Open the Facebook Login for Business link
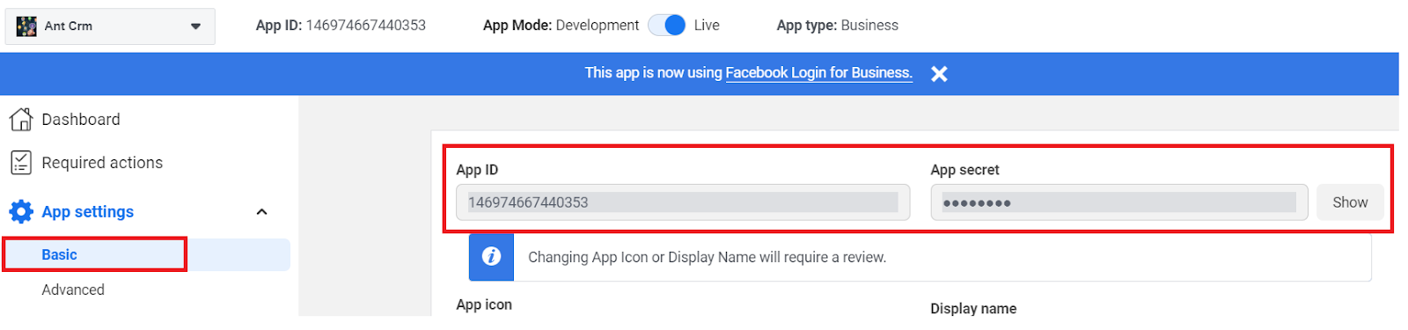The height and width of the screenshot is (330, 1408). click(x=818, y=73)
